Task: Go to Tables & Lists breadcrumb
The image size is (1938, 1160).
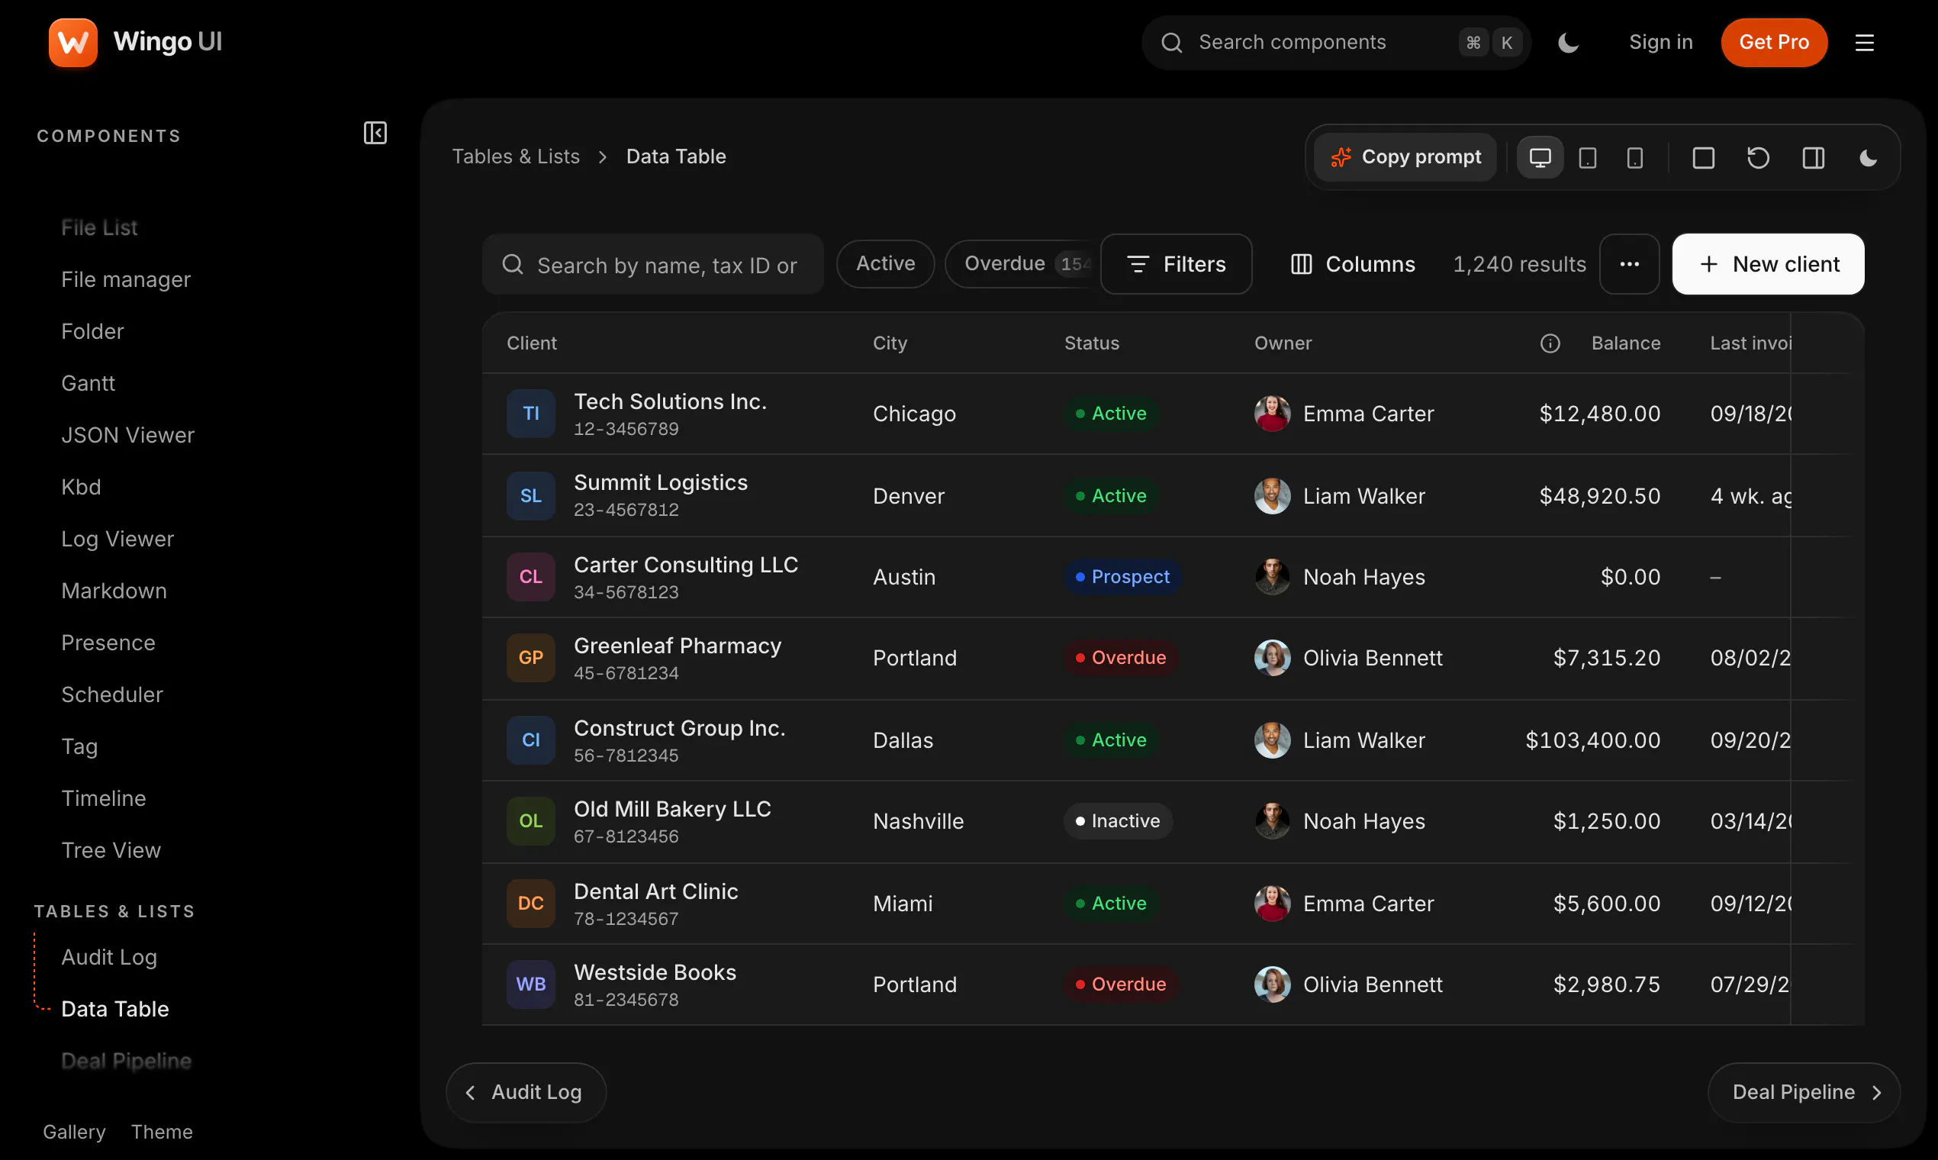Action: click(516, 156)
